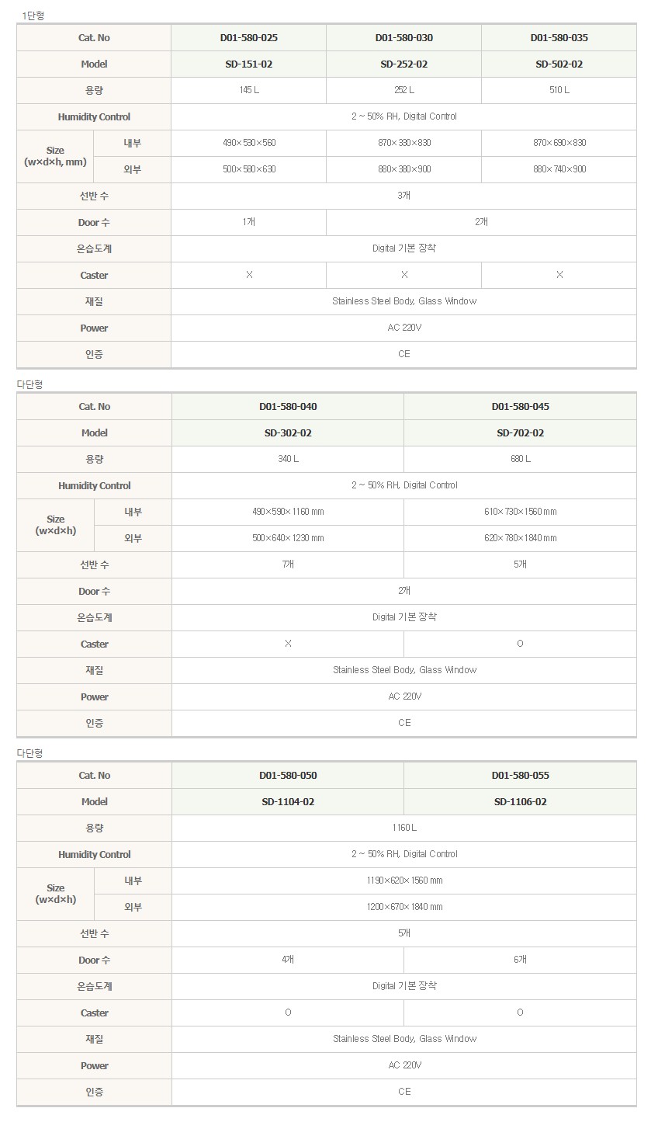
Task: Click the O caster mark under SD-1104-02
Action: click(288, 1013)
